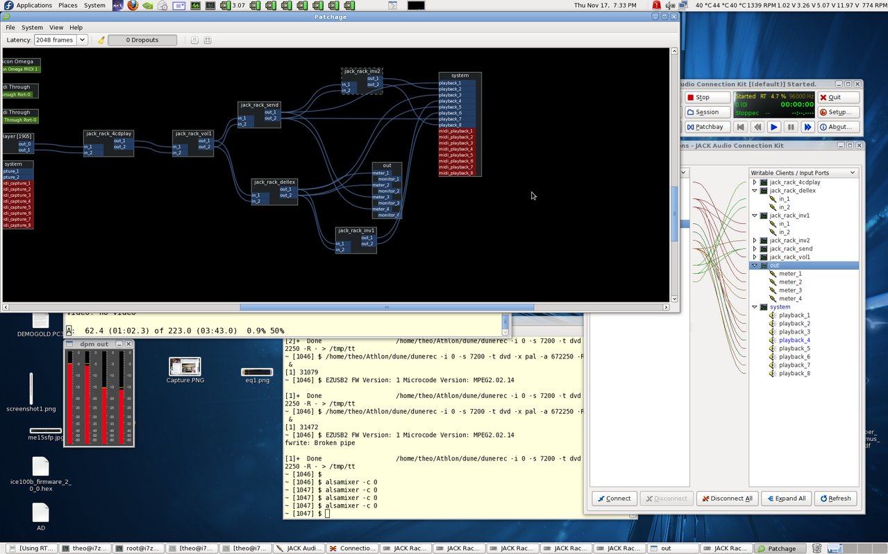Fast-forward the JACK transport

[807, 127]
